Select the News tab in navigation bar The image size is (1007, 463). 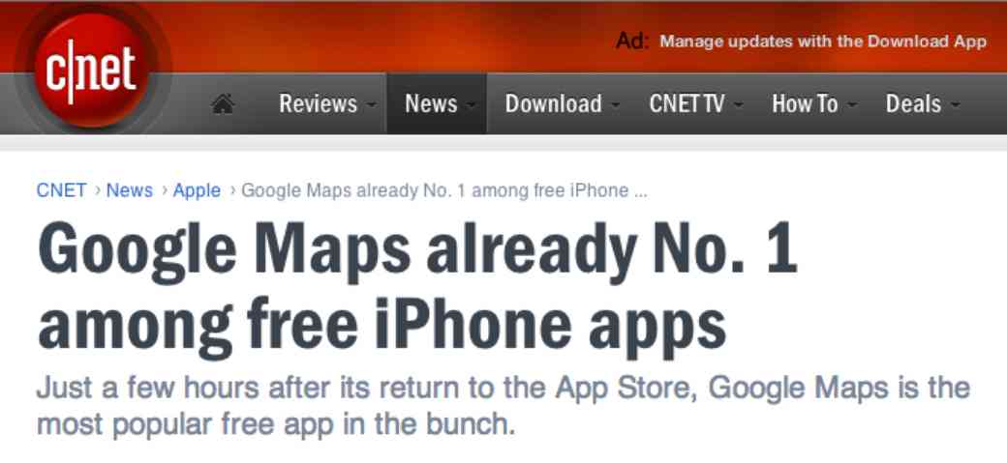click(x=431, y=103)
